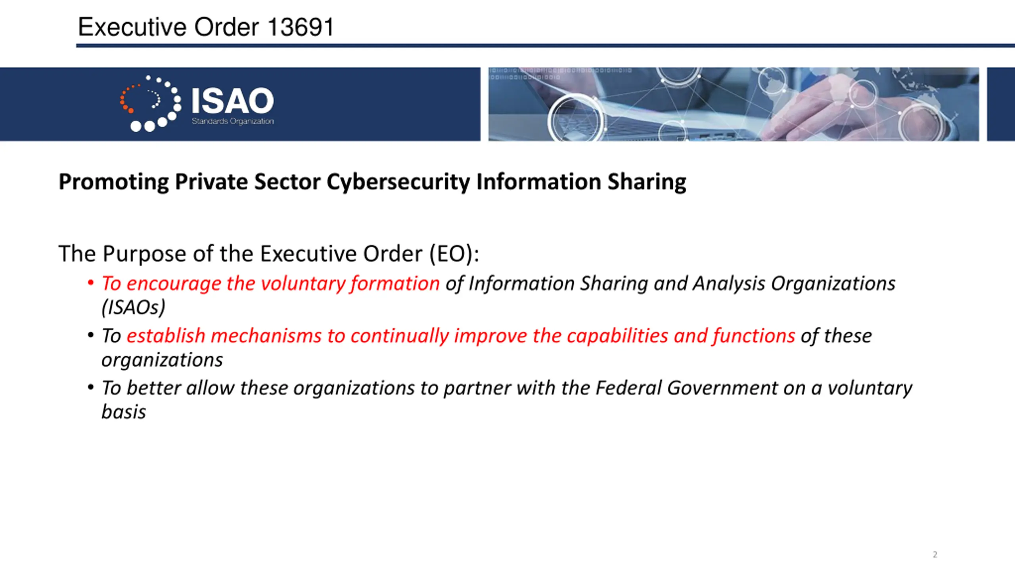Click The Purpose of the Executive Order line
This screenshot has width=1015, height=571.
point(269,253)
